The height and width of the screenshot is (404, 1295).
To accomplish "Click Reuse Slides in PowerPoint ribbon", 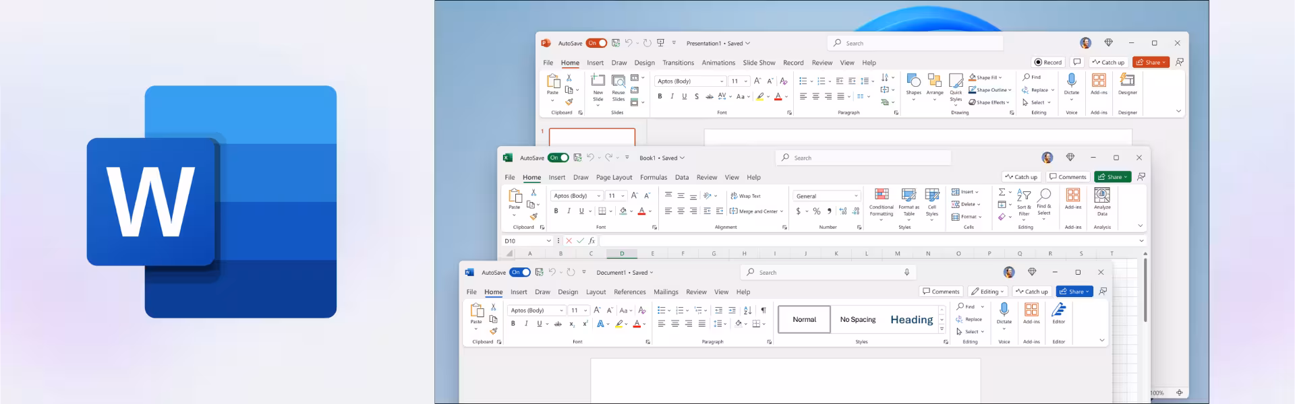I will coord(618,88).
